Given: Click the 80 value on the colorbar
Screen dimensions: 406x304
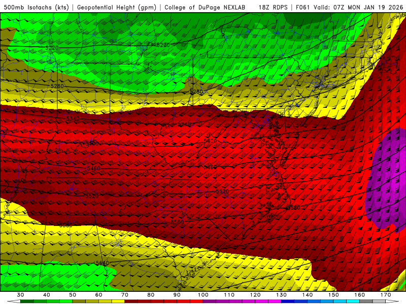Looking at the screenshot, I should pyautogui.click(x=151, y=295).
